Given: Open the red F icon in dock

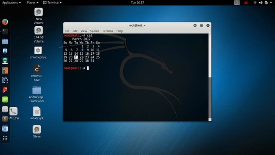Looking at the screenshot, I should pyautogui.click(x=5, y=90).
